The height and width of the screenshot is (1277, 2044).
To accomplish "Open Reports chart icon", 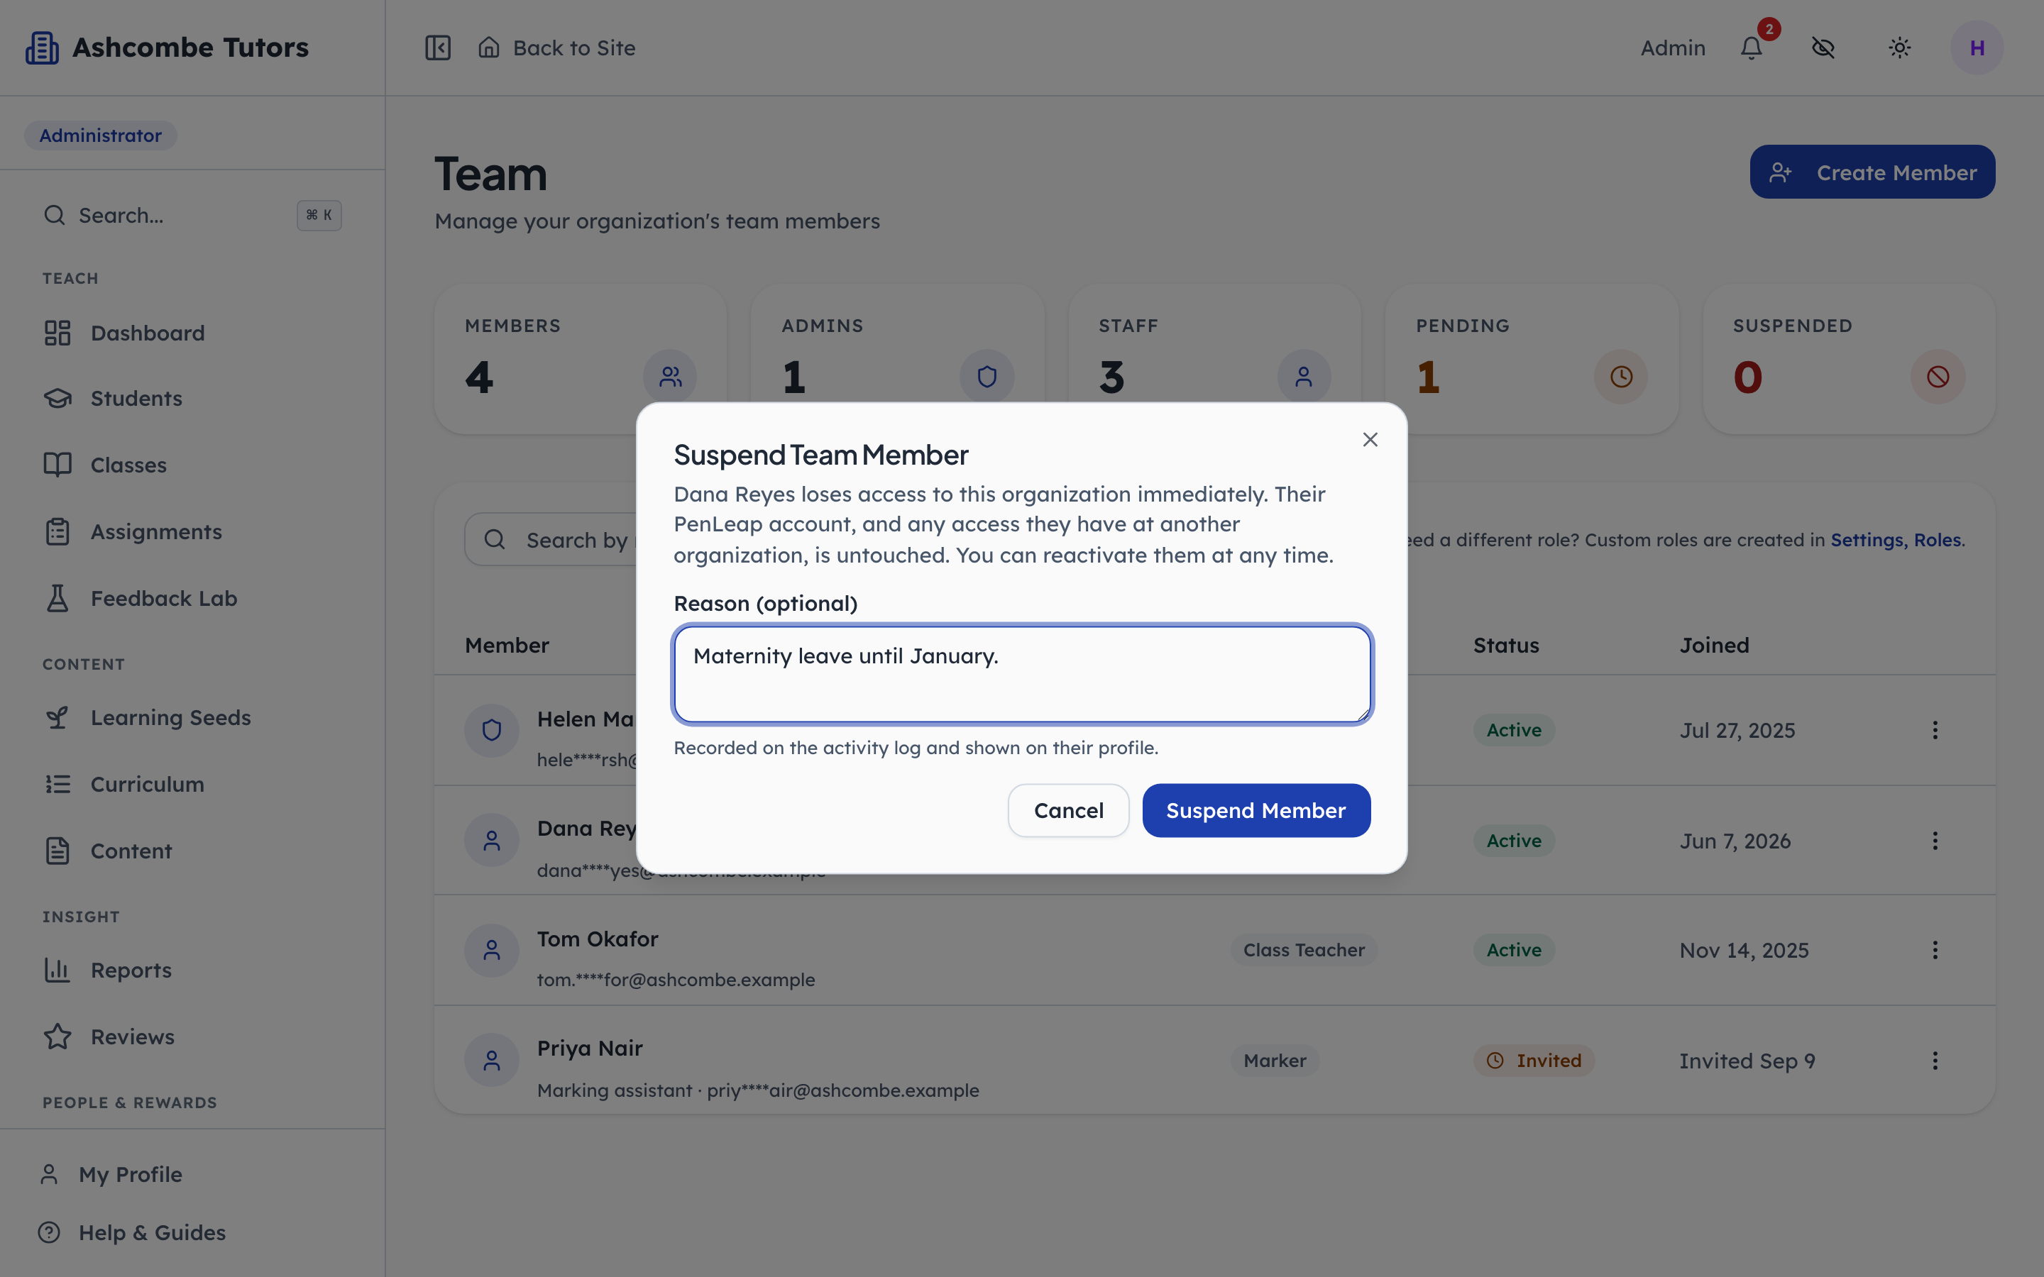I will coord(57,970).
